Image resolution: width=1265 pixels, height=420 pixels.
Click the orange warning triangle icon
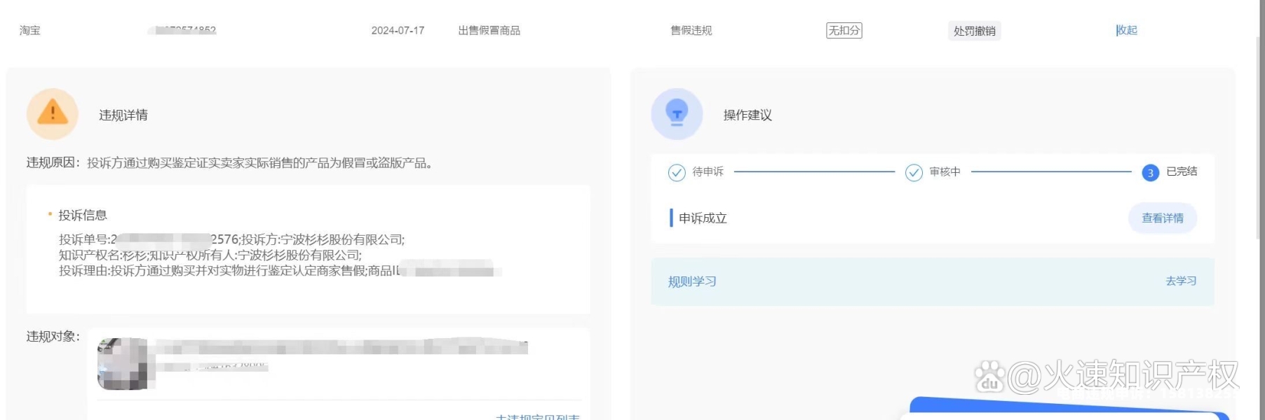pyautogui.click(x=53, y=113)
